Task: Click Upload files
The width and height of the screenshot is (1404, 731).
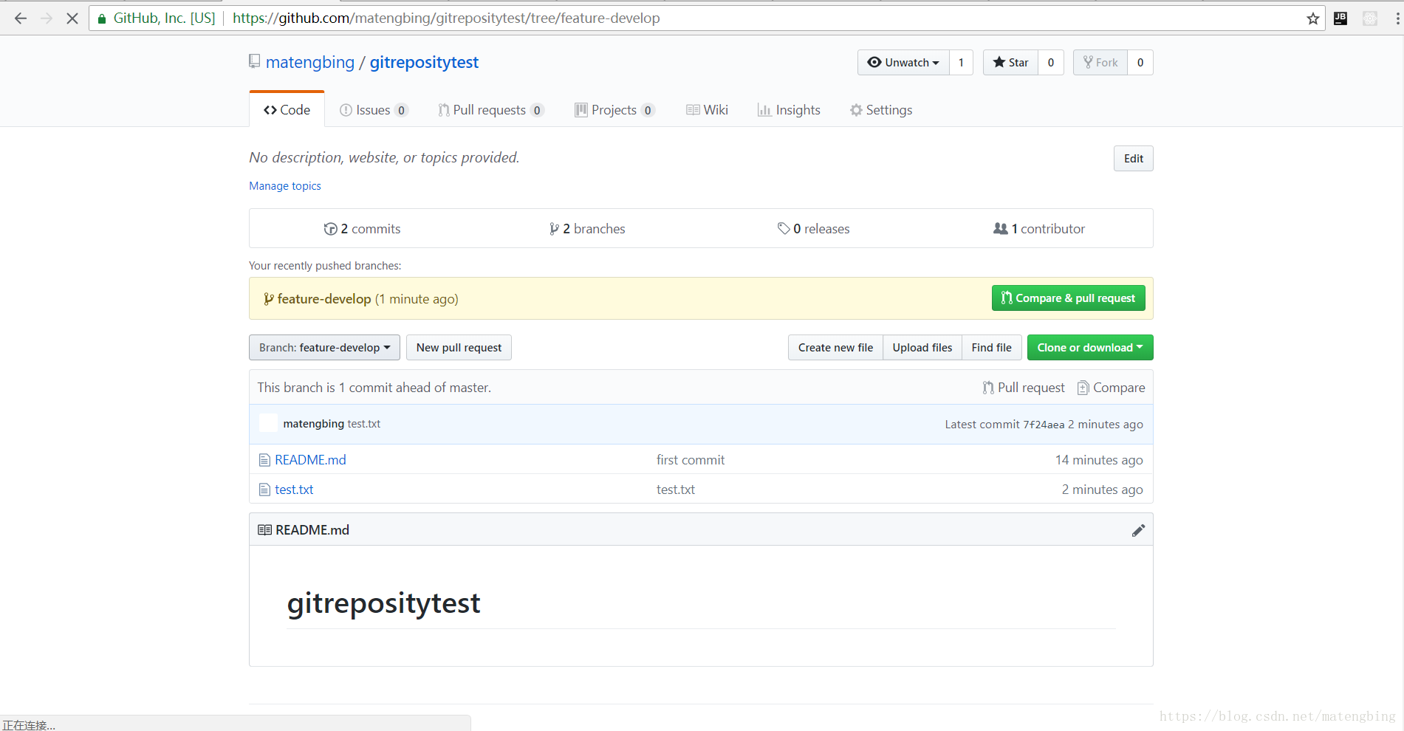Action: pyautogui.click(x=922, y=348)
